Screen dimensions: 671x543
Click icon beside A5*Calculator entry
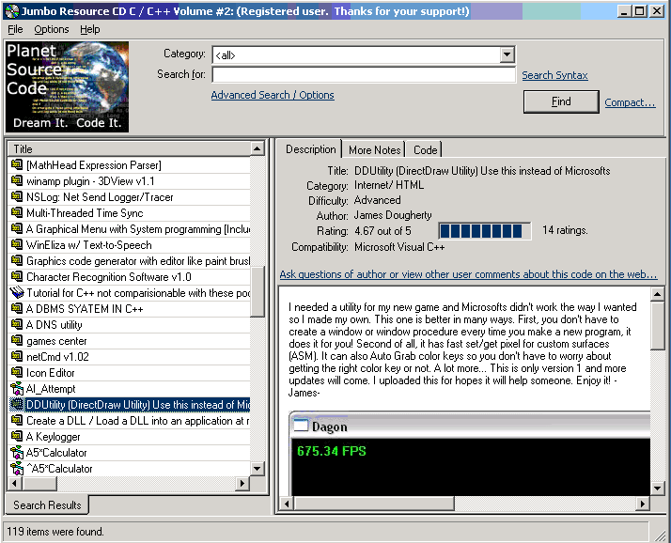[x=17, y=452]
